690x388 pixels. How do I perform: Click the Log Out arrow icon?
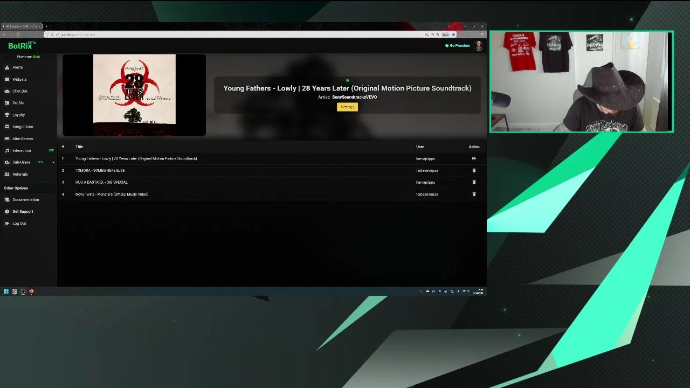[x=6, y=223]
